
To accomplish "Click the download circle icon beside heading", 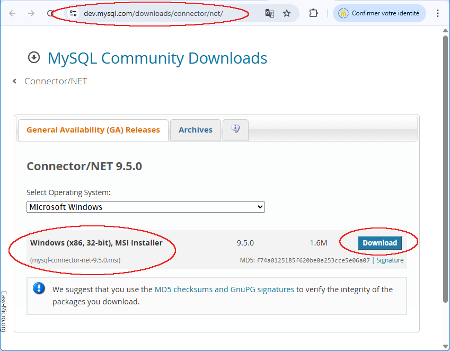I will pyautogui.click(x=34, y=57).
